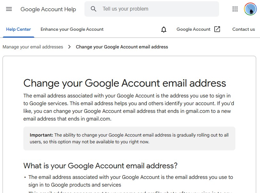
Task: Show notifications via the bell icon
Action: tap(164, 29)
